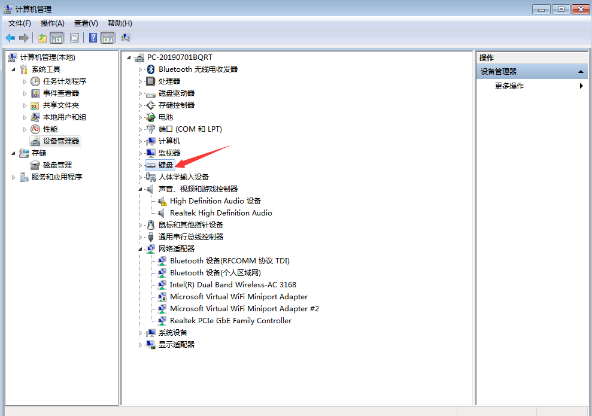Click the 监视器 monitor icon

(x=151, y=153)
